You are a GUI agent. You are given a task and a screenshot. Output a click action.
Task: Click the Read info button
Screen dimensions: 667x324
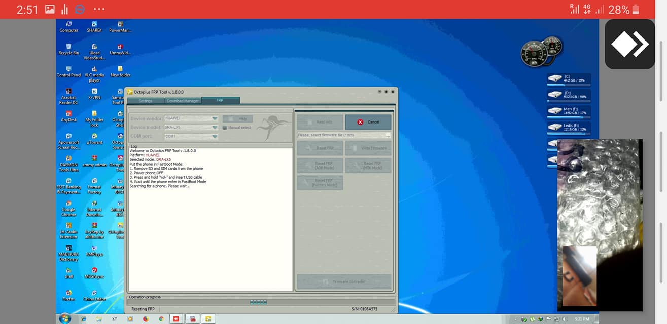320,122
